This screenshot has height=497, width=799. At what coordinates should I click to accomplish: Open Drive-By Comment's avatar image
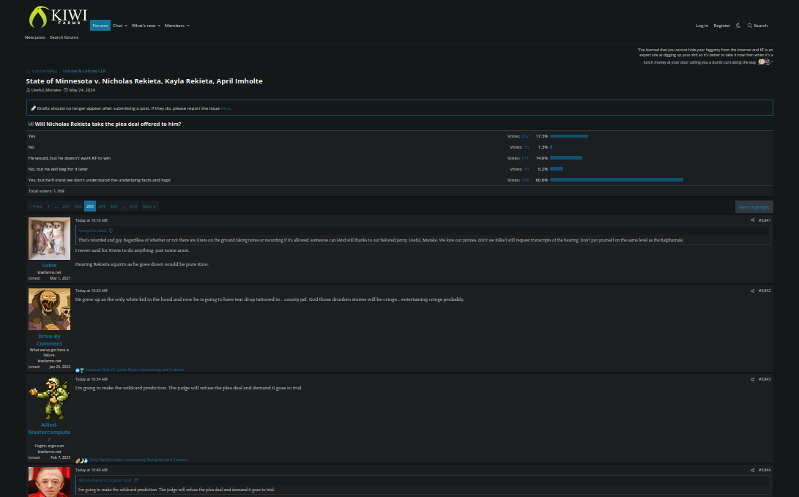tap(49, 309)
